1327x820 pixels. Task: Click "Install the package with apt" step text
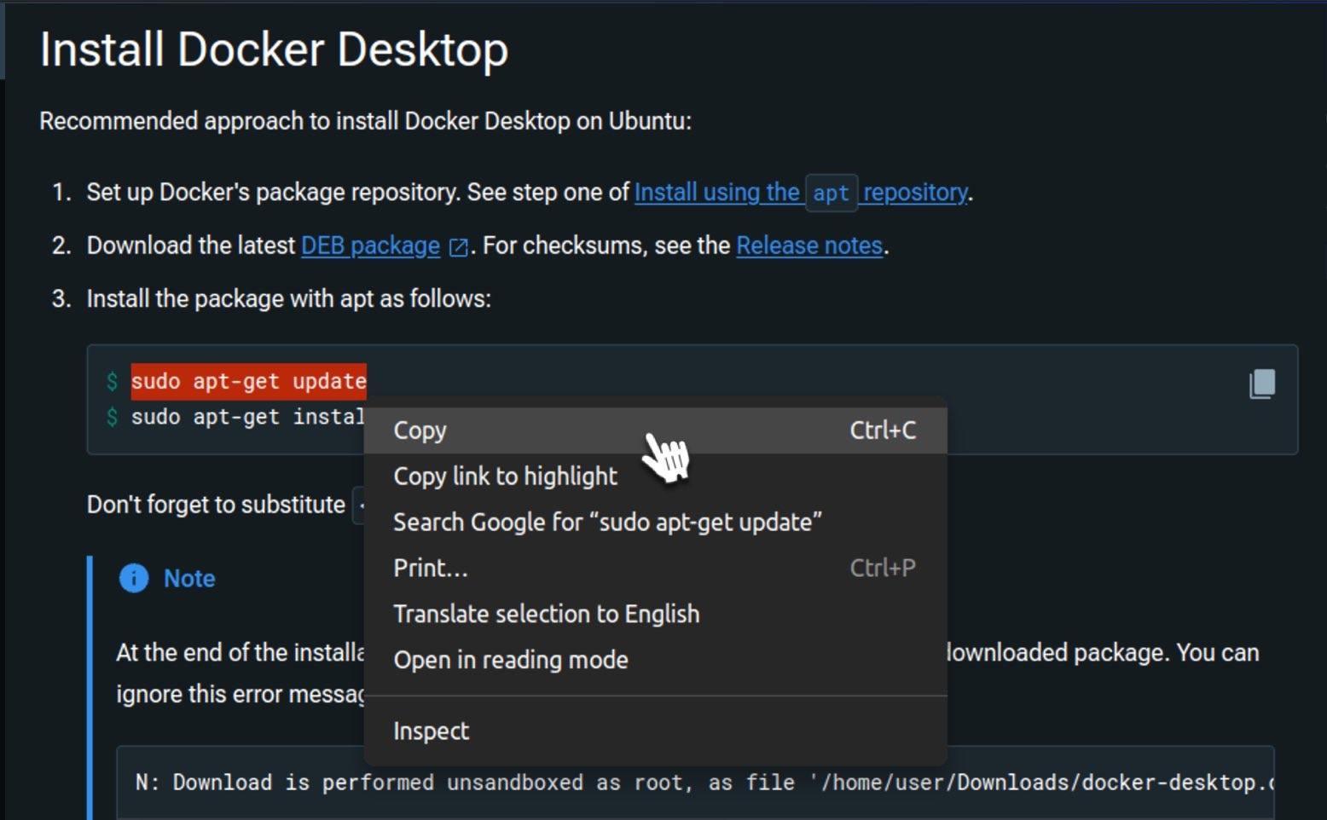[x=288, y=299]
